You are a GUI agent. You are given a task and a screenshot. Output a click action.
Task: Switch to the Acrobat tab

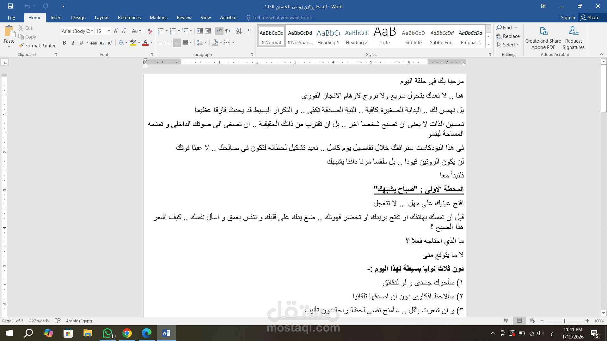tap(228, 18)
